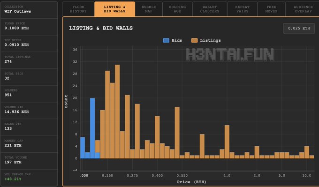Click the tallest blue bid bar at 20

92,128
